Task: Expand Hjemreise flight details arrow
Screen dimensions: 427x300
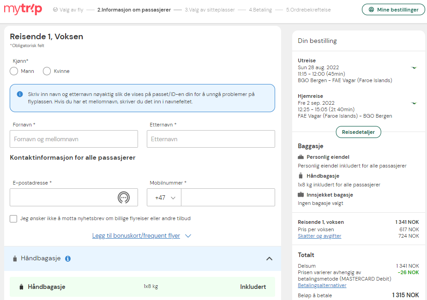Action: coord(414,103)
